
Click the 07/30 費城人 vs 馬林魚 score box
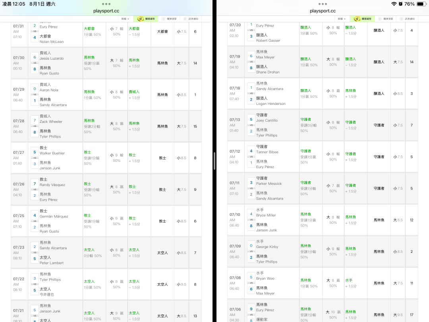click(x=35, y=63)
